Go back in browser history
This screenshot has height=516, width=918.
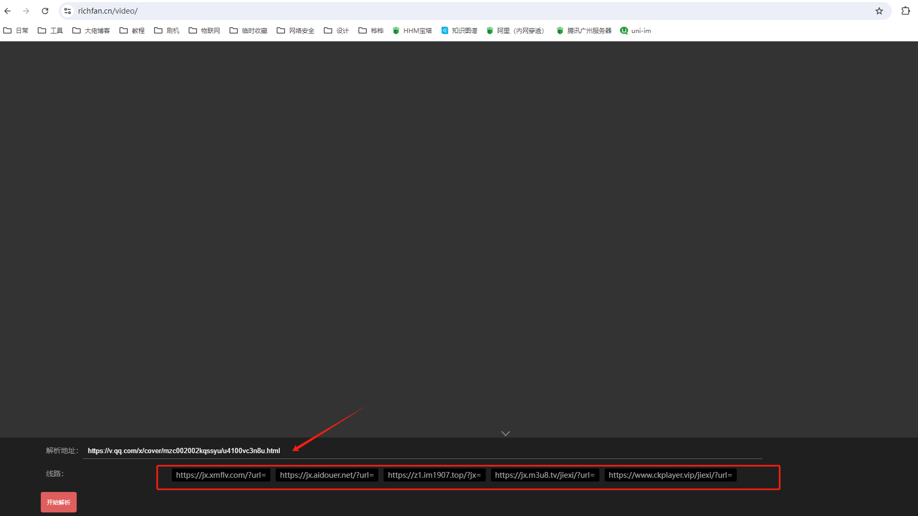tap(7, 11)
